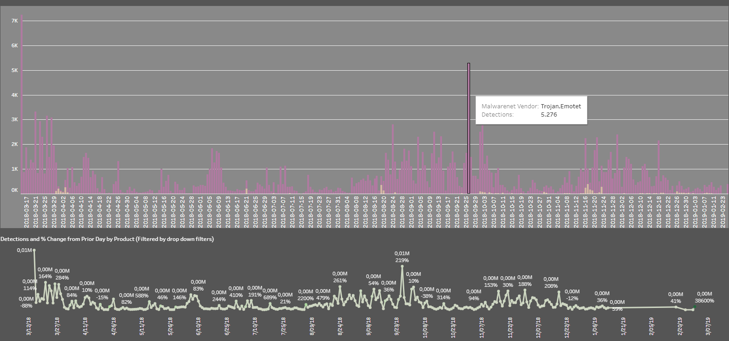This screenshot has height=341, width=729.
Task: Click the 2018-09-25 date label on the bar axis
Action: click(x=466, y=211)
